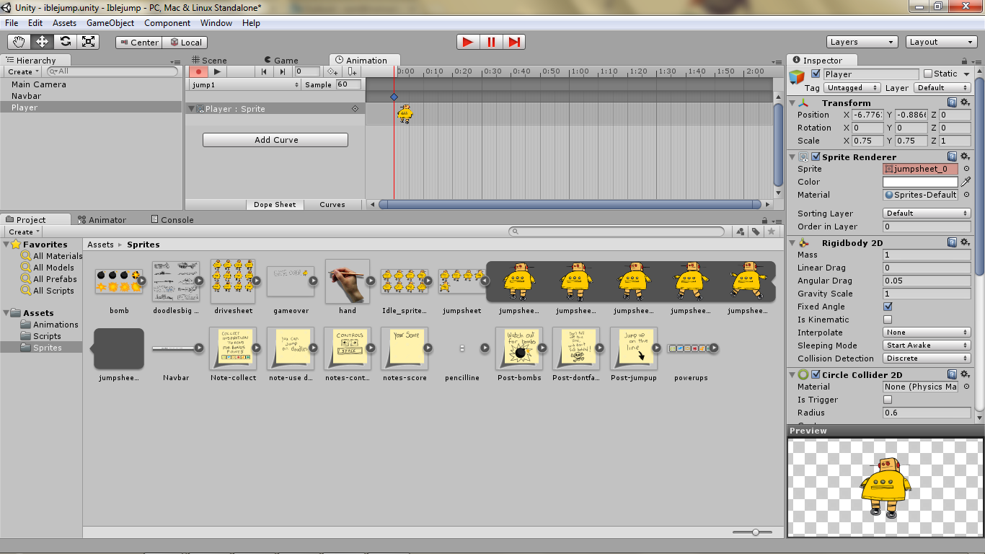Enable Is Trigger on Circle Collider 2D

tap(886, 399)
